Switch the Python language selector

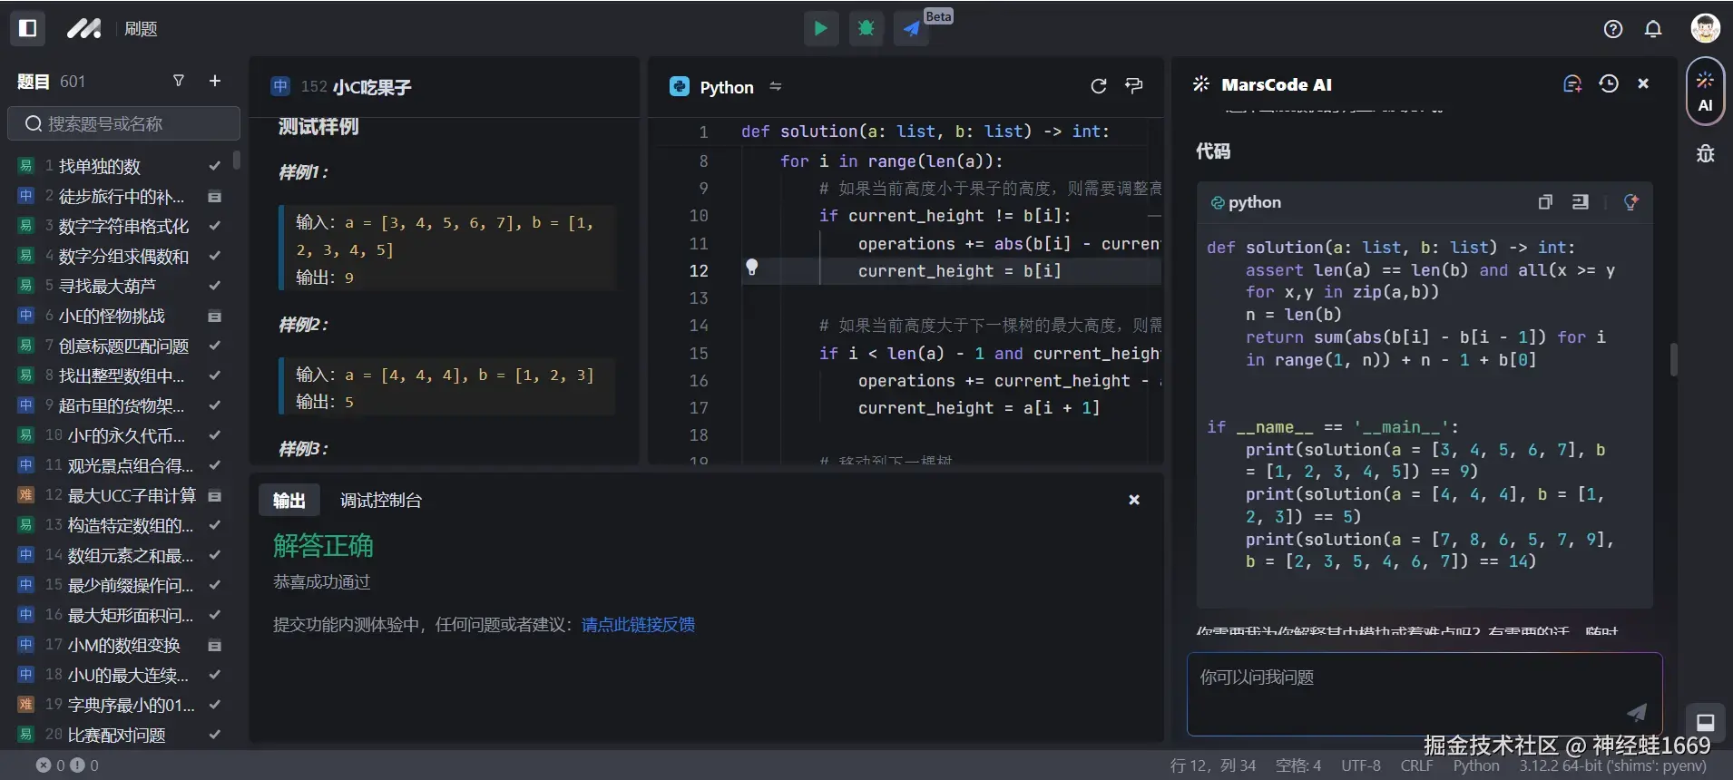tap(726, 87)
